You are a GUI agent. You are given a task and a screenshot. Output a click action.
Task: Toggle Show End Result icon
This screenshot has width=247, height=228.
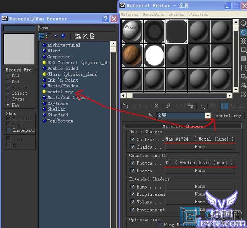224,106
